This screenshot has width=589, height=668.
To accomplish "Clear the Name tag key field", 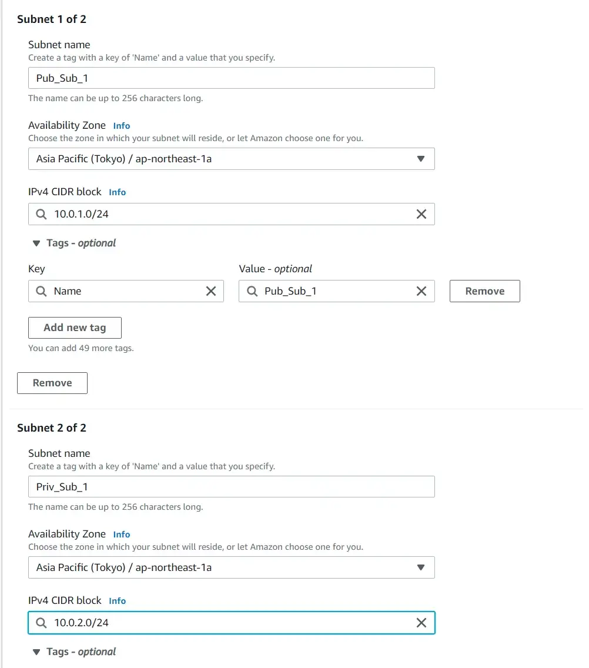I will tap(211, 291).
